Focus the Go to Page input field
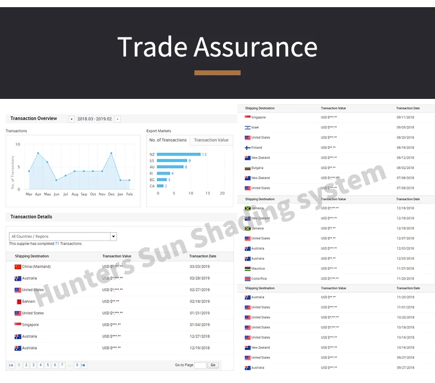This screenshot has width=435, height=383. pyautogui.click(x=200, y=365)
